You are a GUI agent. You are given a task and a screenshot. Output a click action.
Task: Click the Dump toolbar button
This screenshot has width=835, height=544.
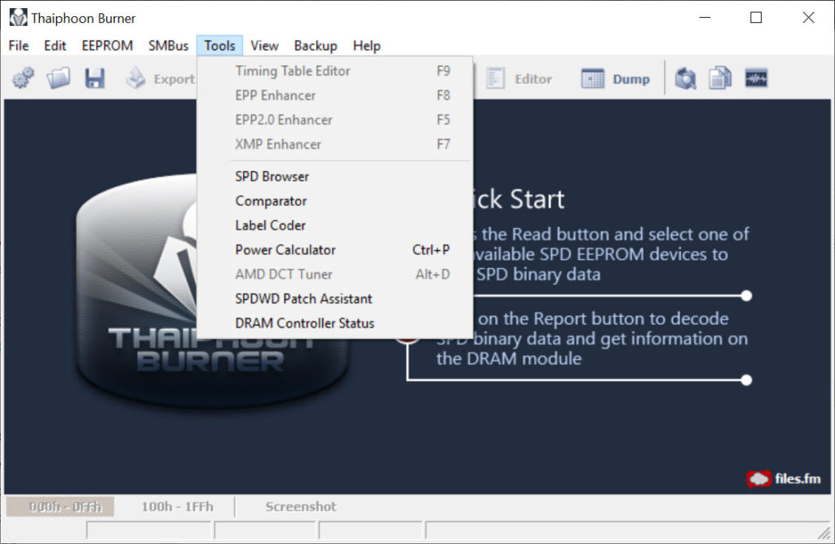tap(616, 79)
